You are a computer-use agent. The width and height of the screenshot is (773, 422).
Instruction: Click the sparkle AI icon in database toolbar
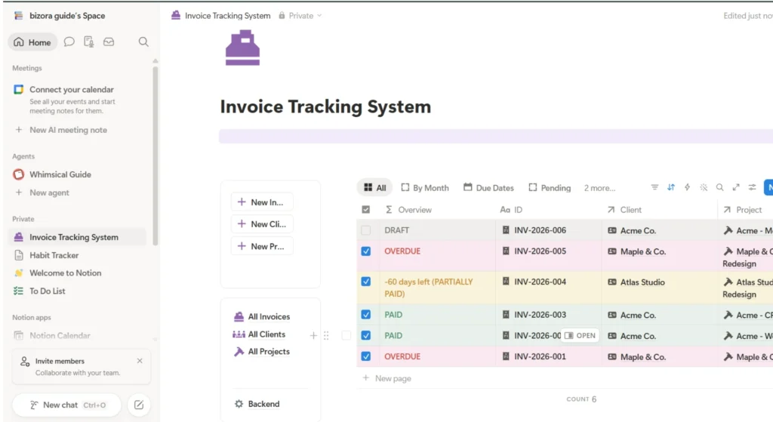(x=704, y=187)
